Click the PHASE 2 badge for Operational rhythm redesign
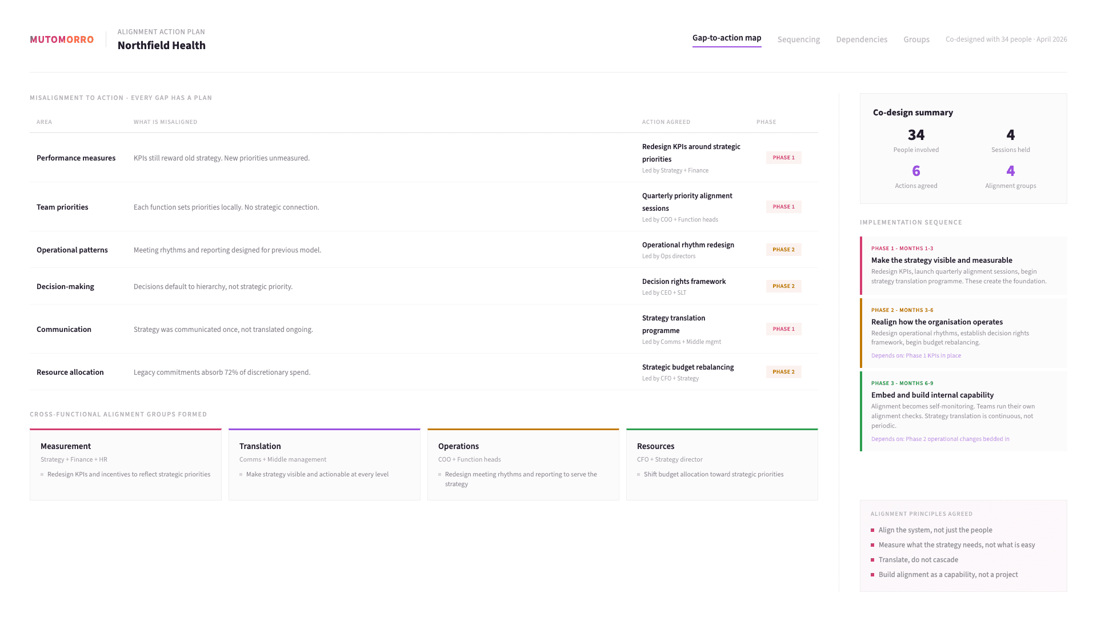Viewport: 1097px width, 617px height. click(783, 250)
